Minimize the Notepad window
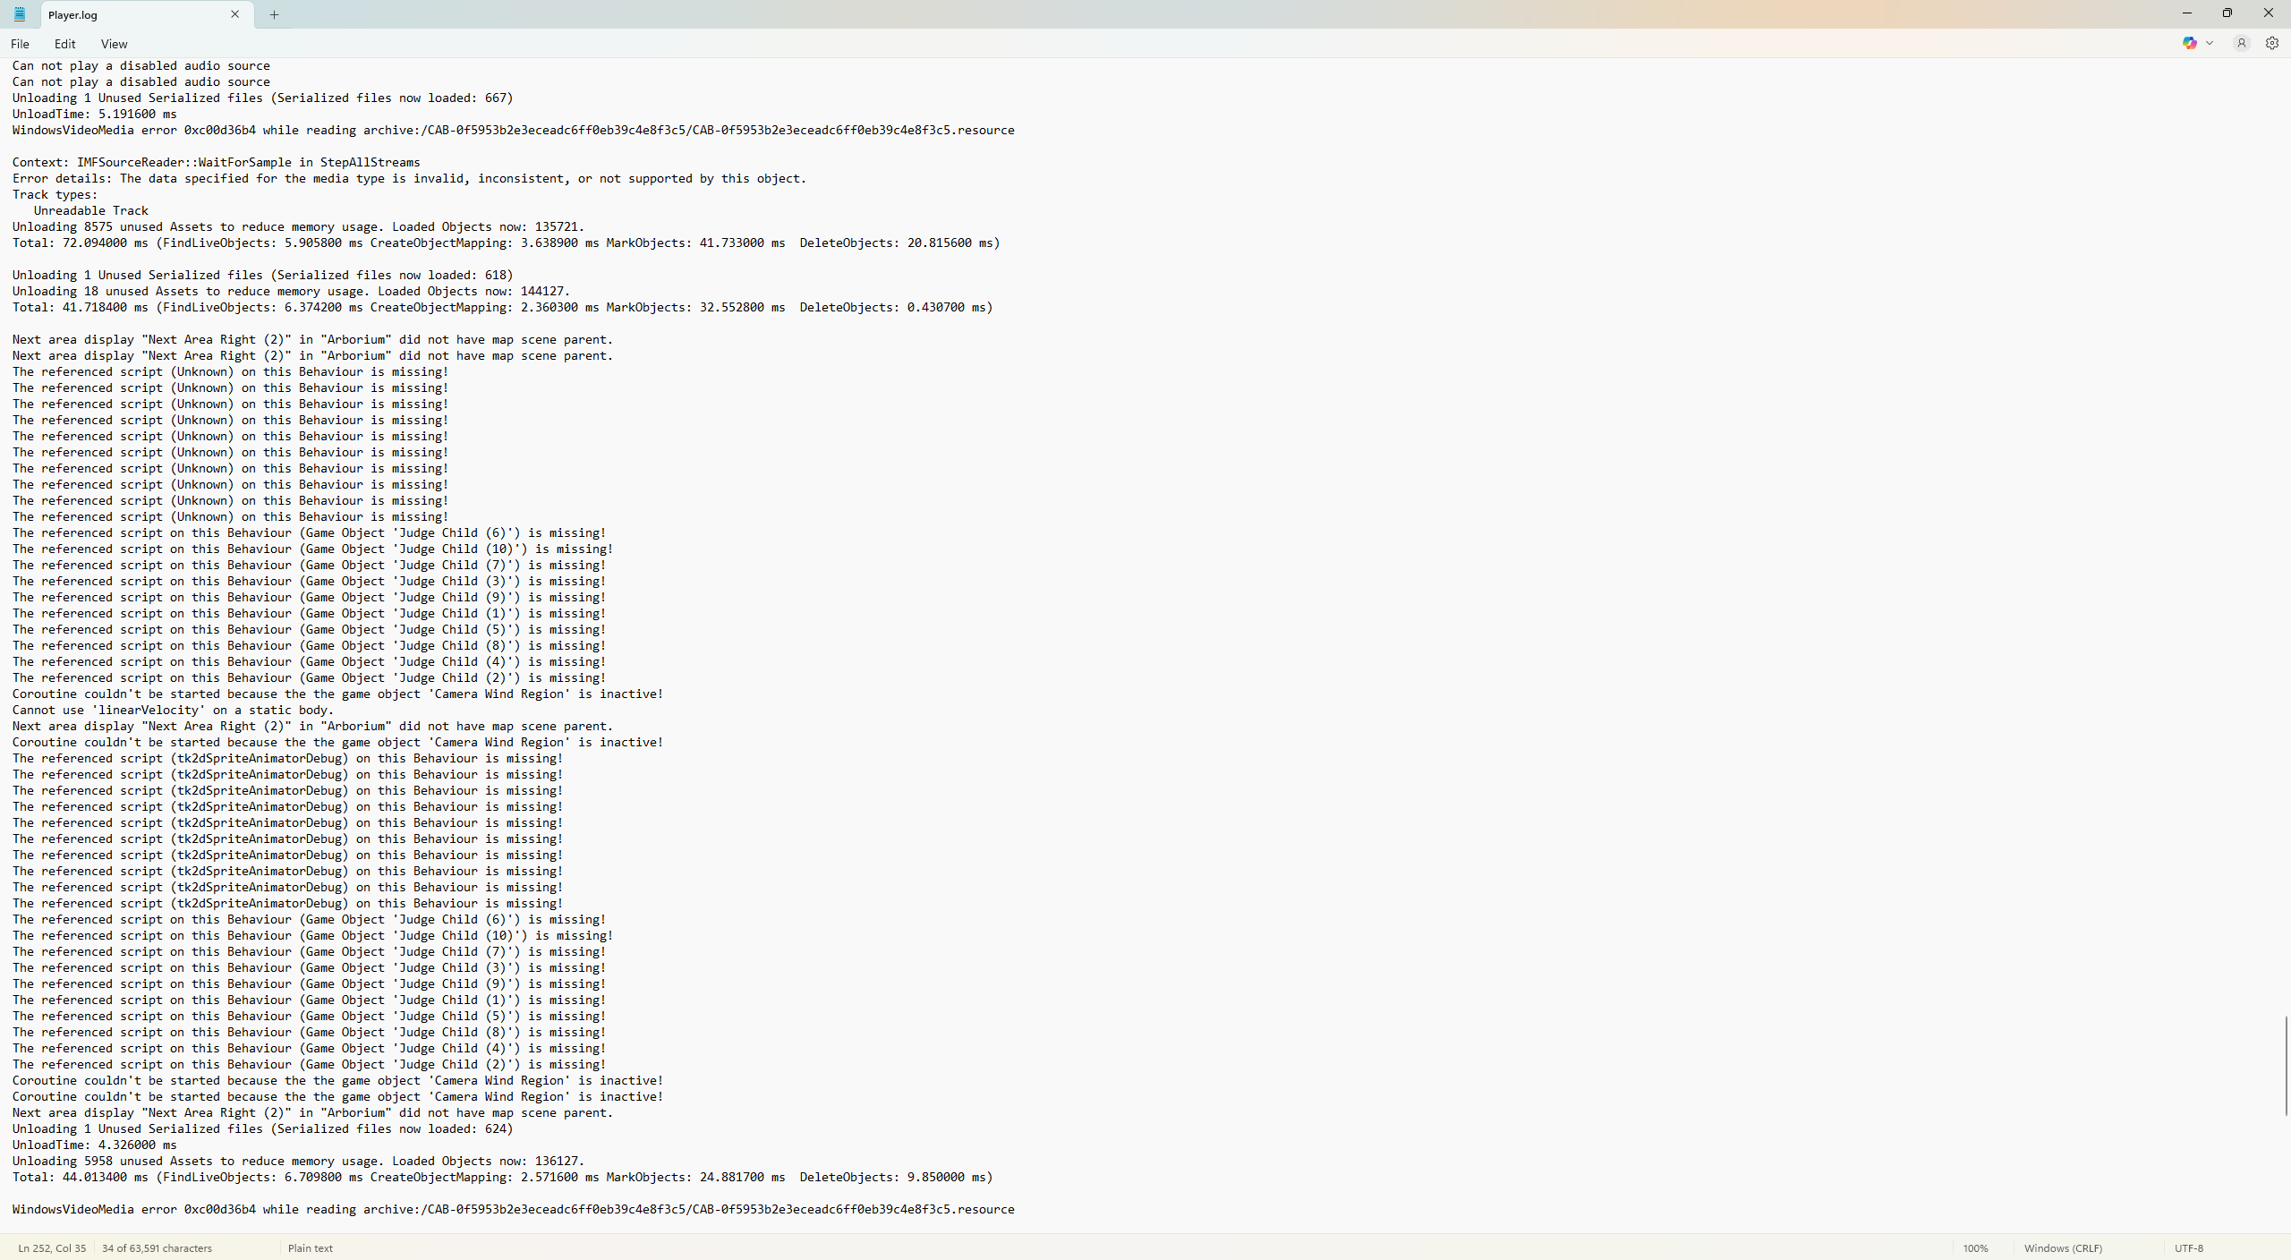 tap(2187, 13)
